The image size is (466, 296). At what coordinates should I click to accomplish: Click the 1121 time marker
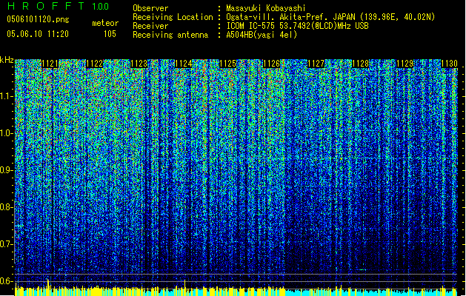tap(50, 64)
